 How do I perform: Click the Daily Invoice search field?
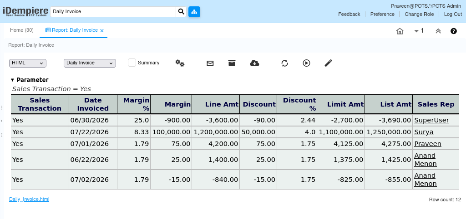[113, 12]
